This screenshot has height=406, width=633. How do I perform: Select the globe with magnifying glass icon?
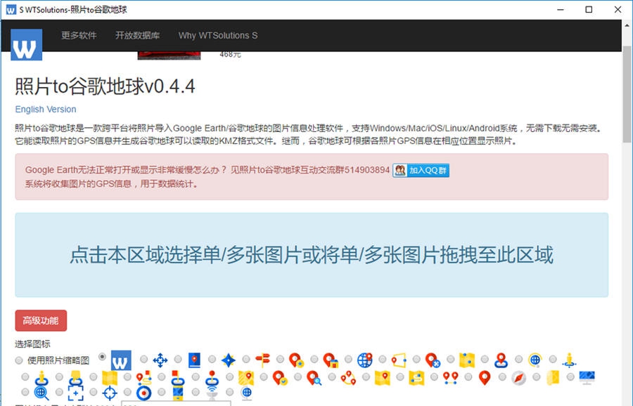[39, 391]
